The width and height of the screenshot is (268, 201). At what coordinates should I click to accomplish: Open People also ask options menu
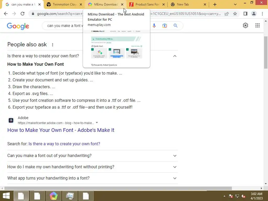[52, 45]
